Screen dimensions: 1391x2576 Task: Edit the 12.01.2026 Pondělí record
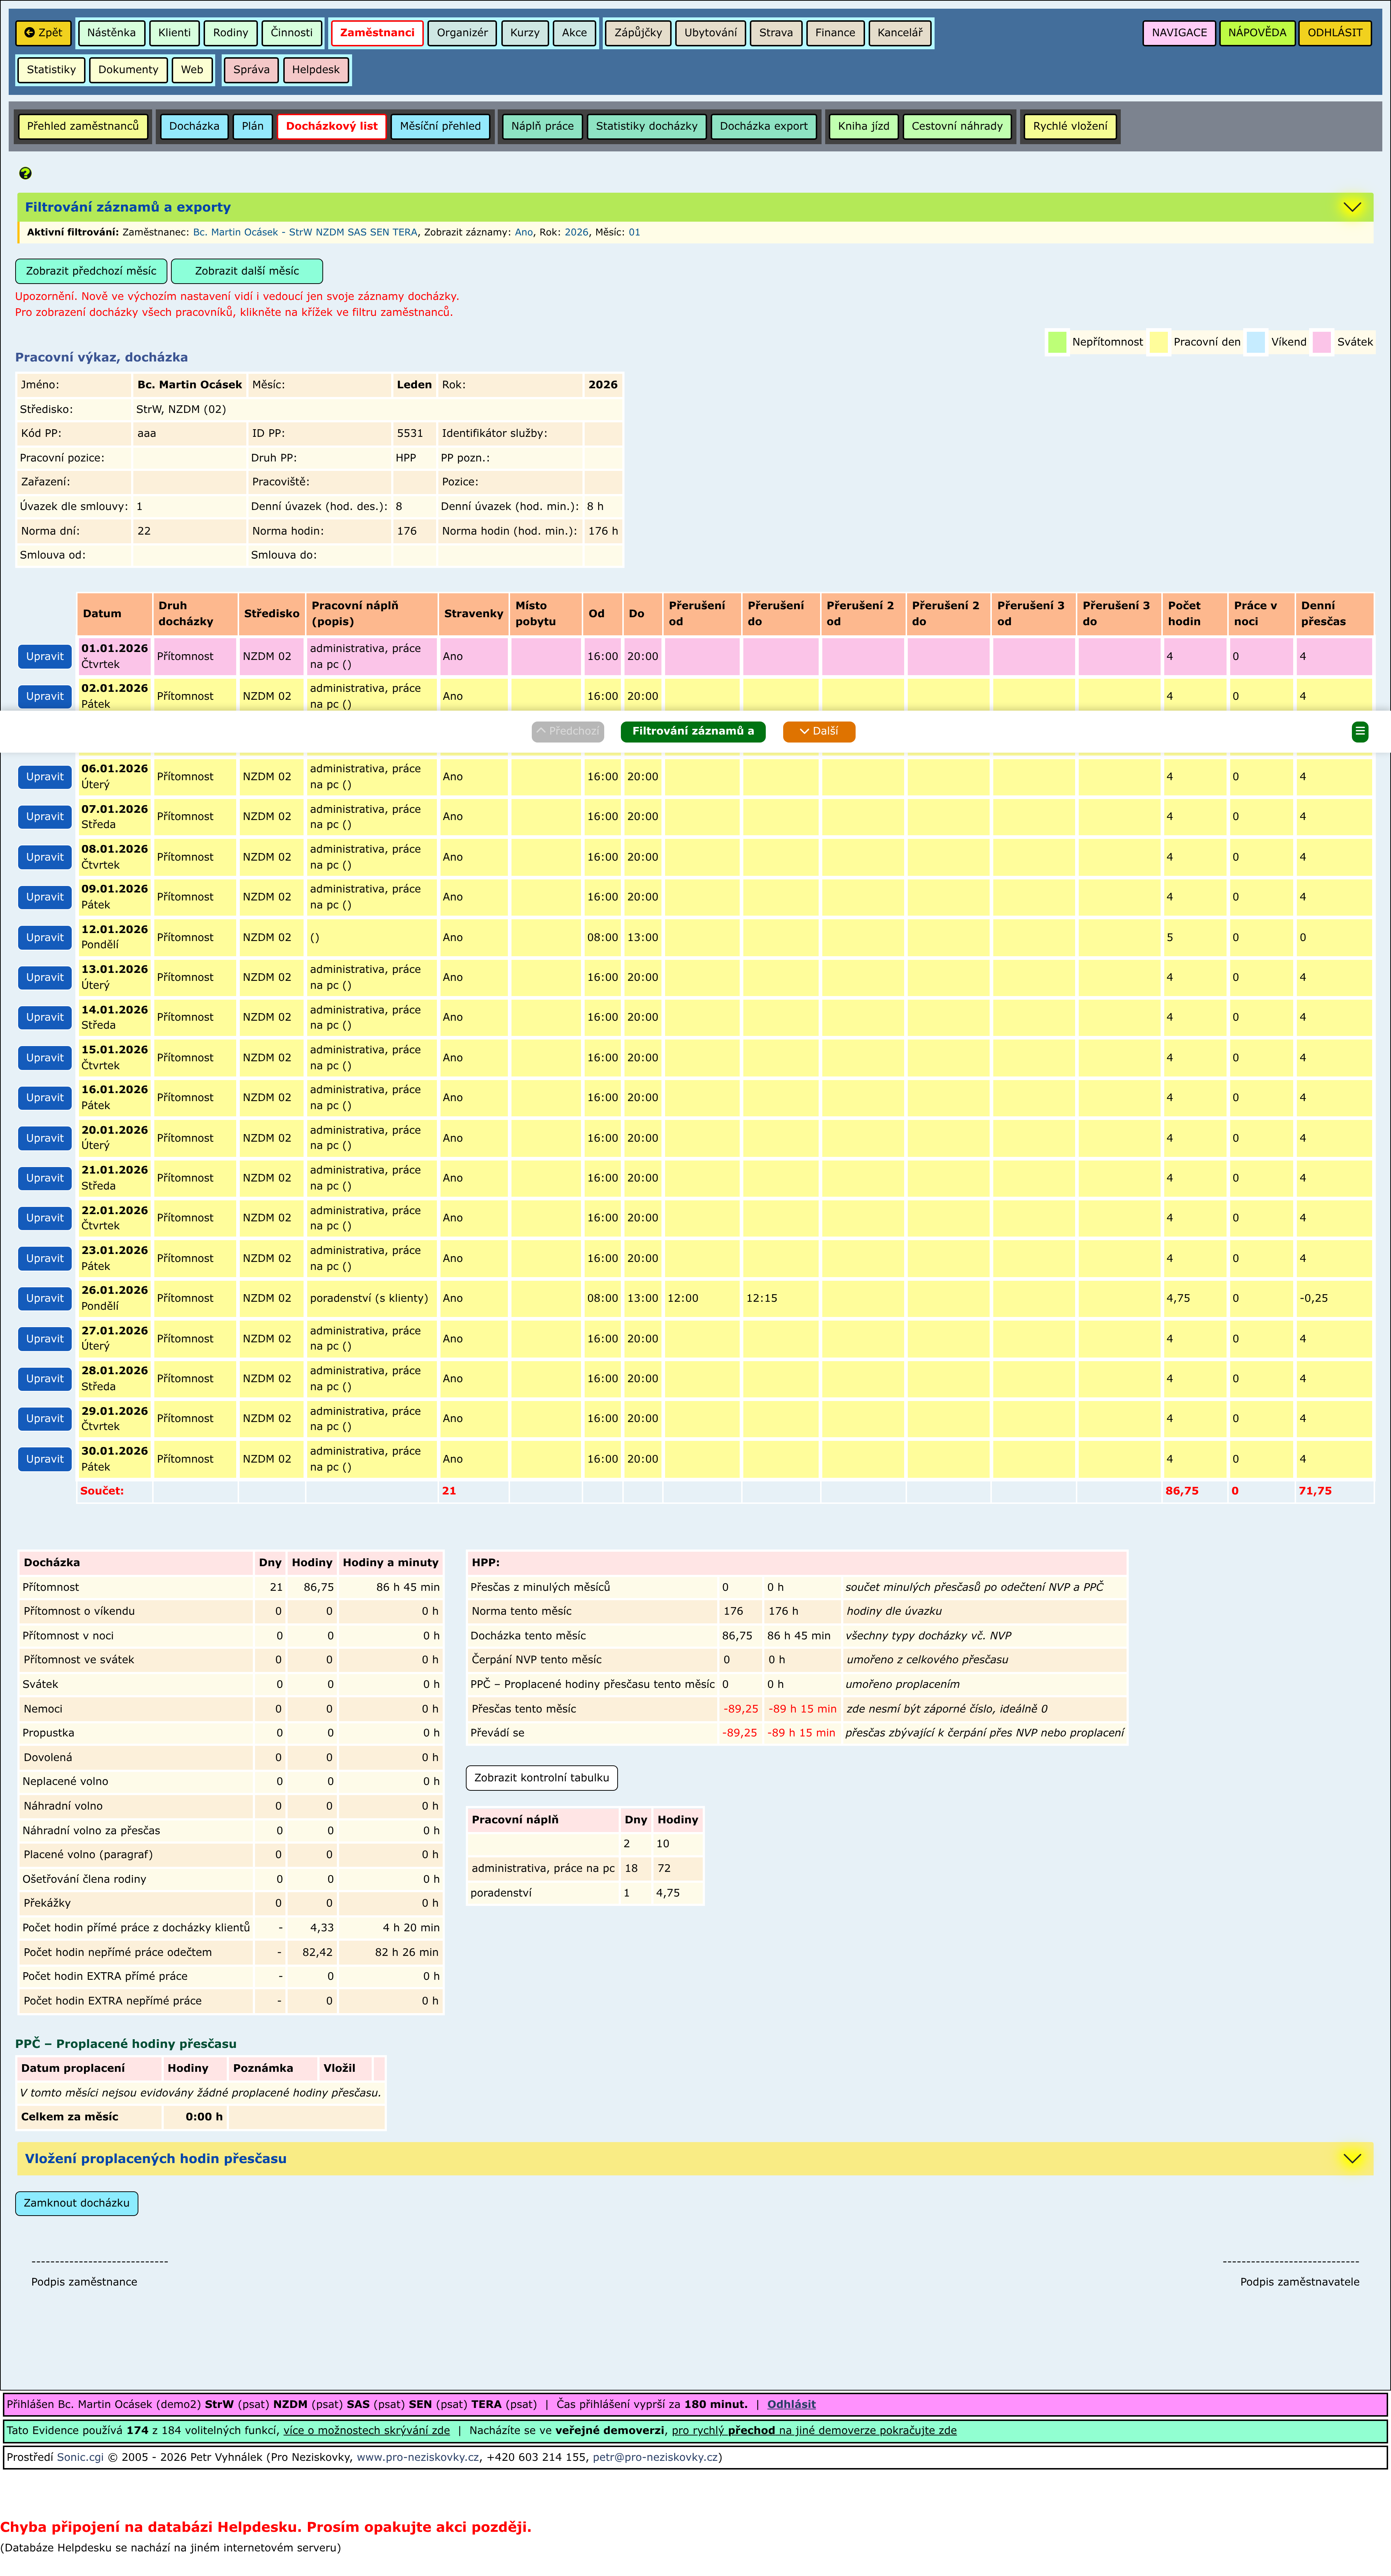point(45,938)
